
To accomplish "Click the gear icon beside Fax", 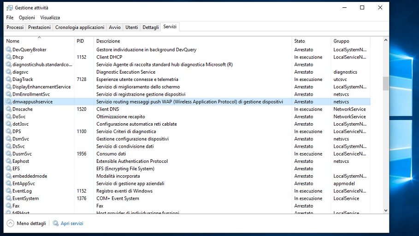I will [9, 206].
